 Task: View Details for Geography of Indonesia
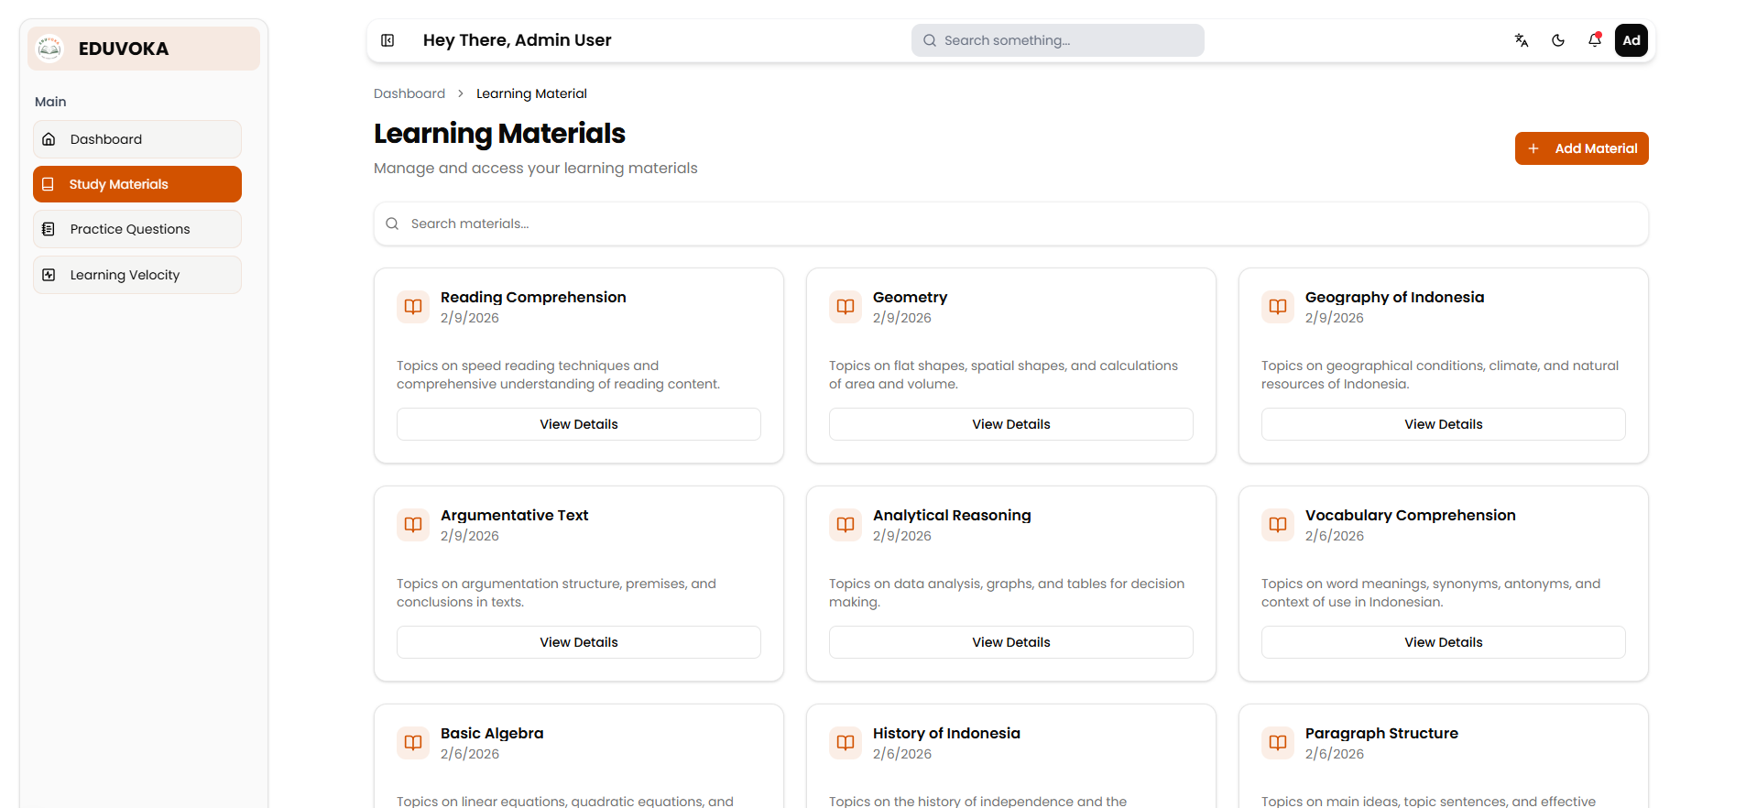click(x=1444, y=424)
